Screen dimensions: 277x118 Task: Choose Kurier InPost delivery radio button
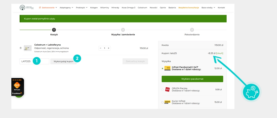[x=162, y=102]
